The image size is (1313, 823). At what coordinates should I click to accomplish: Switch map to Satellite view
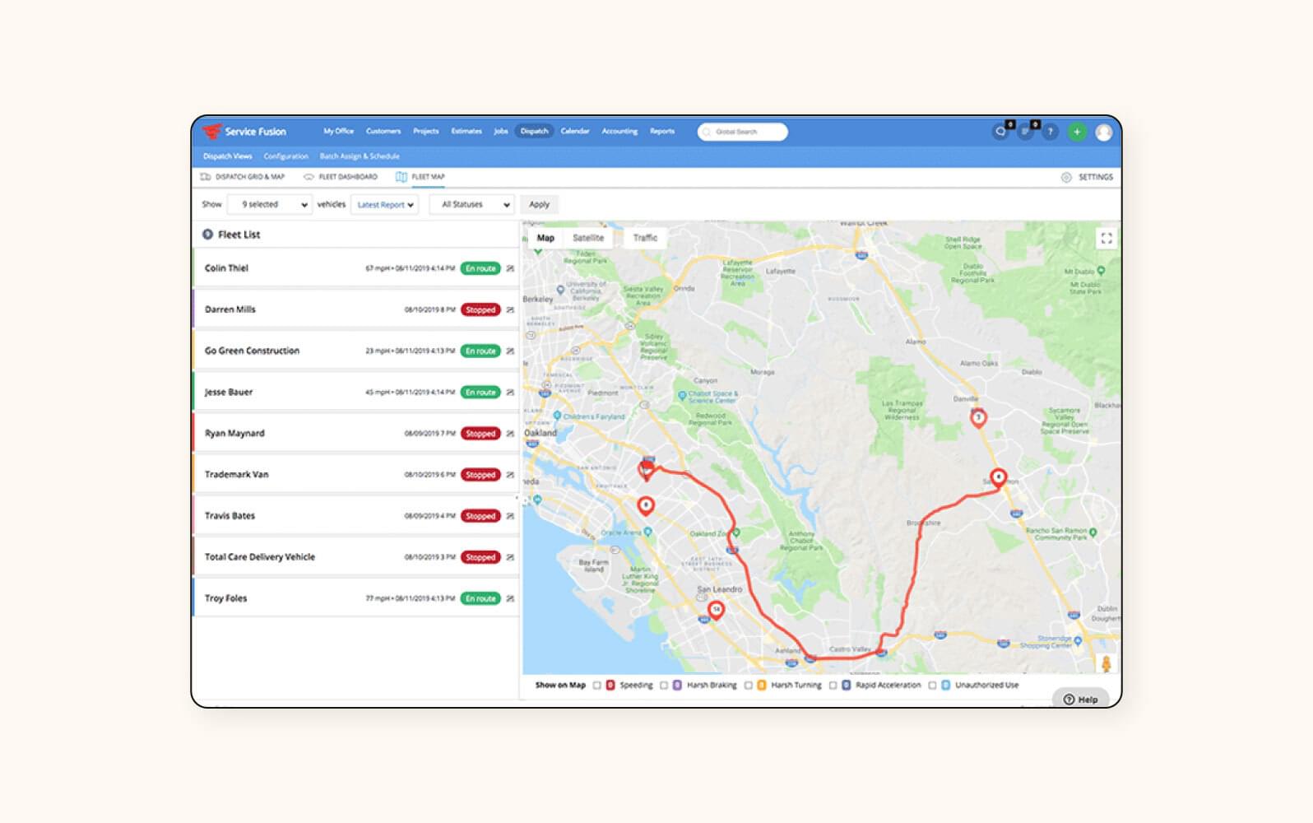pos(588,238)
